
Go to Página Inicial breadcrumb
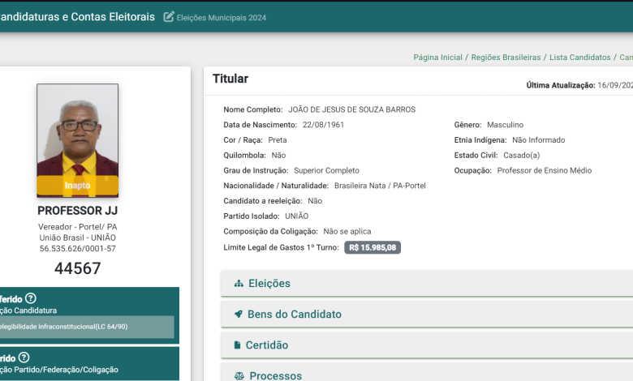[x=437, y=58]
